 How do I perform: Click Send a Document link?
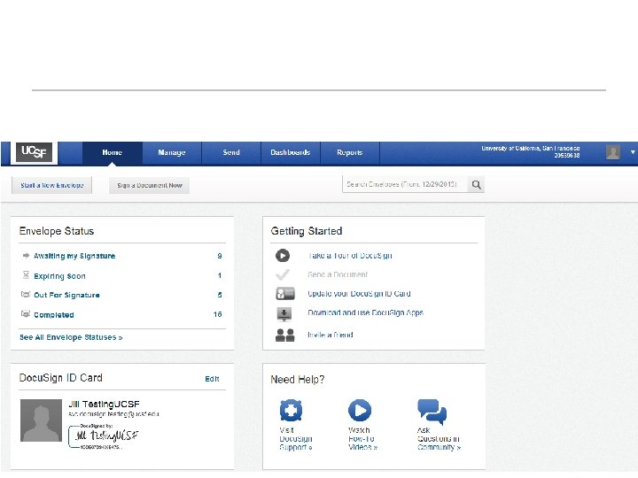click(x=338, y=274)
